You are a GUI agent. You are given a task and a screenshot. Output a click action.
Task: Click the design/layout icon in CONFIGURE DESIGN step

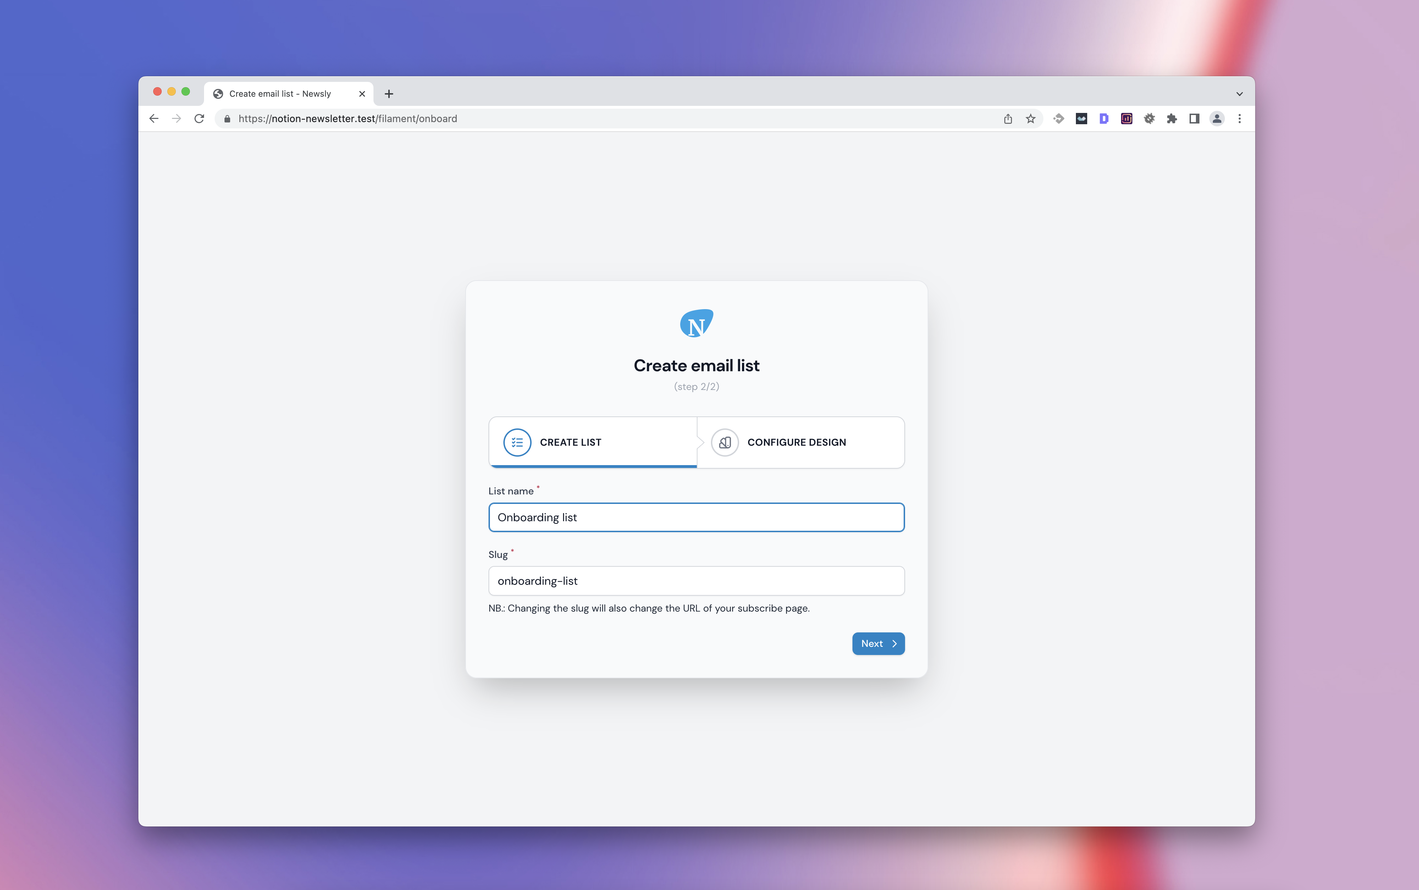click(725, 442)
